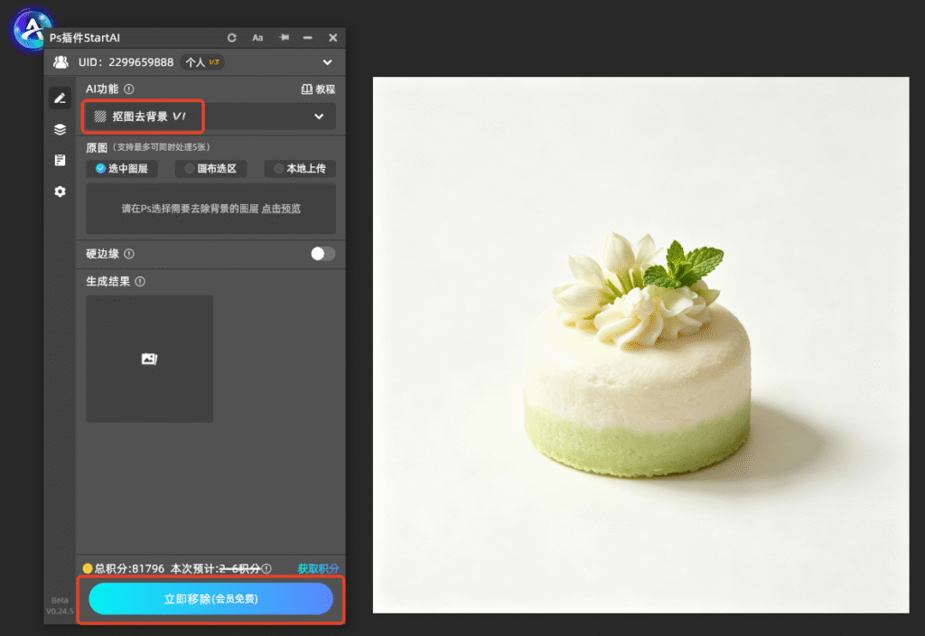This screenshot has width=925, height=636.
Task: Click the 获取积分 link
Action: pos(318,569)
